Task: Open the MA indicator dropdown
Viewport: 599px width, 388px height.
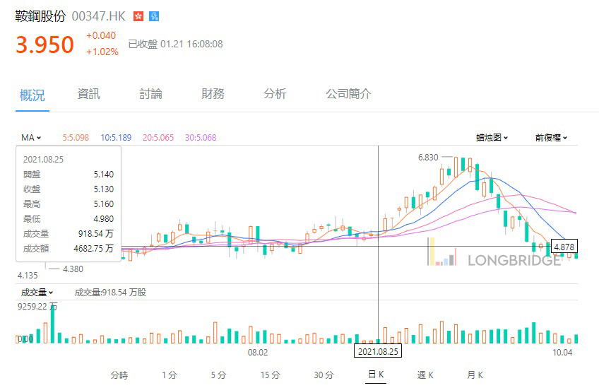Action: [x=31, y=138]
